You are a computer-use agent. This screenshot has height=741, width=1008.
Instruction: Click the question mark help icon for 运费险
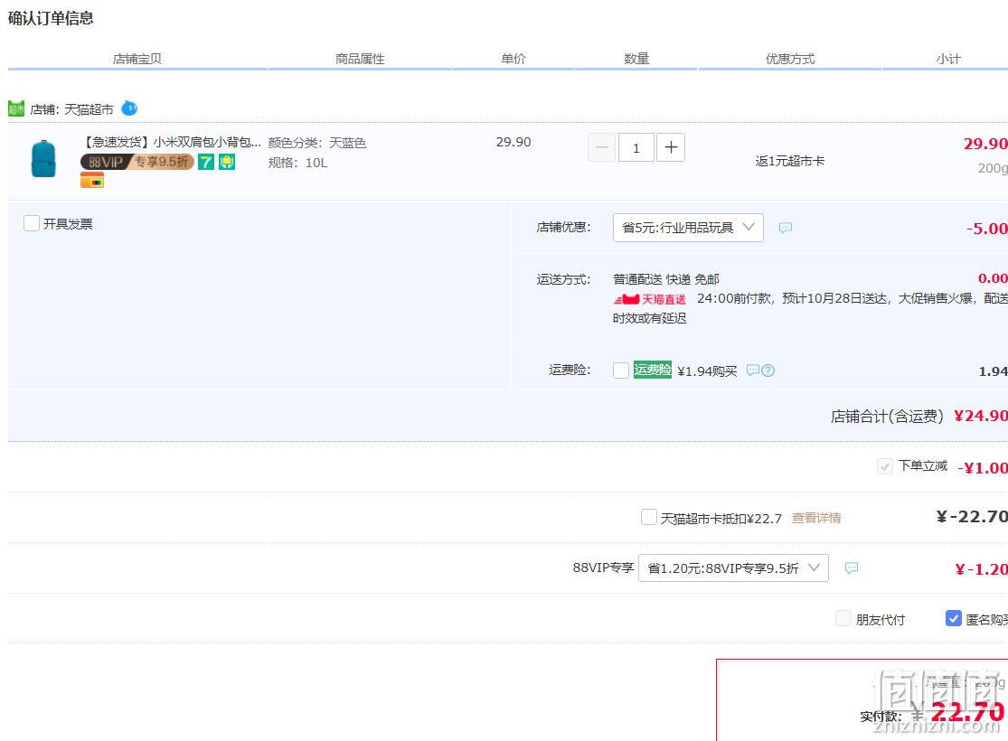tap(768, 370)
